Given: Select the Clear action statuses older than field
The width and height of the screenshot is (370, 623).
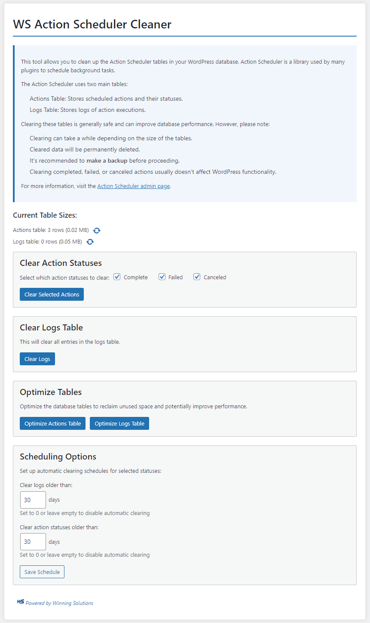Looking at the screenshot, I should [33, 542].
